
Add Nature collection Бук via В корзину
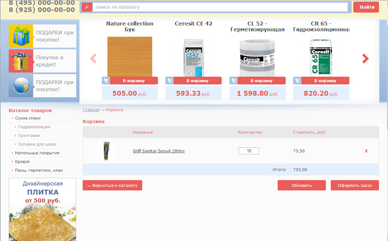(x=134, y=81)
